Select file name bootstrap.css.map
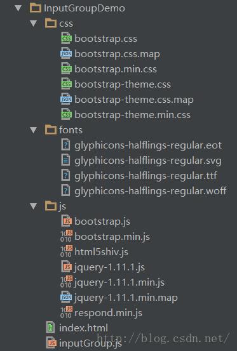The image size is (237, 351). 117,54
